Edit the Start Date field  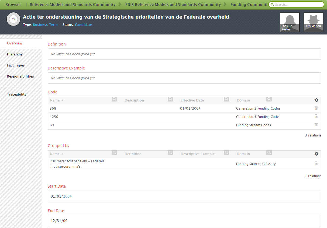[184, 197]
